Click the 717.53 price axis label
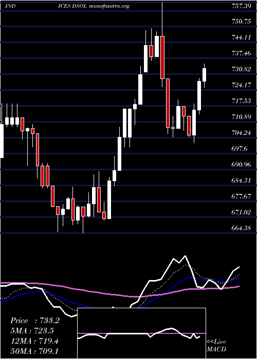257x359 pixels. click(x=241, y=101)
